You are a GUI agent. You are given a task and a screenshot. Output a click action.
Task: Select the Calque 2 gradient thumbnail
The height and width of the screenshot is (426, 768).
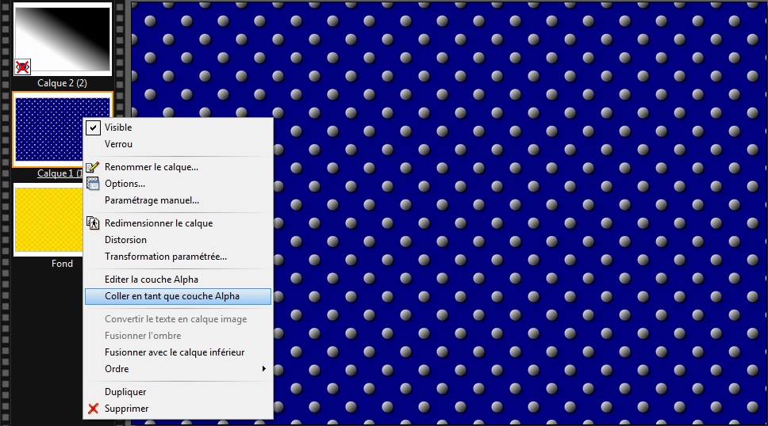pos(62,39)
